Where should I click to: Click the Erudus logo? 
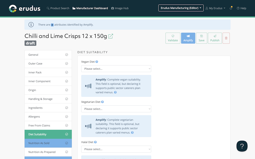pyautogui.click(x=24, y=8)
